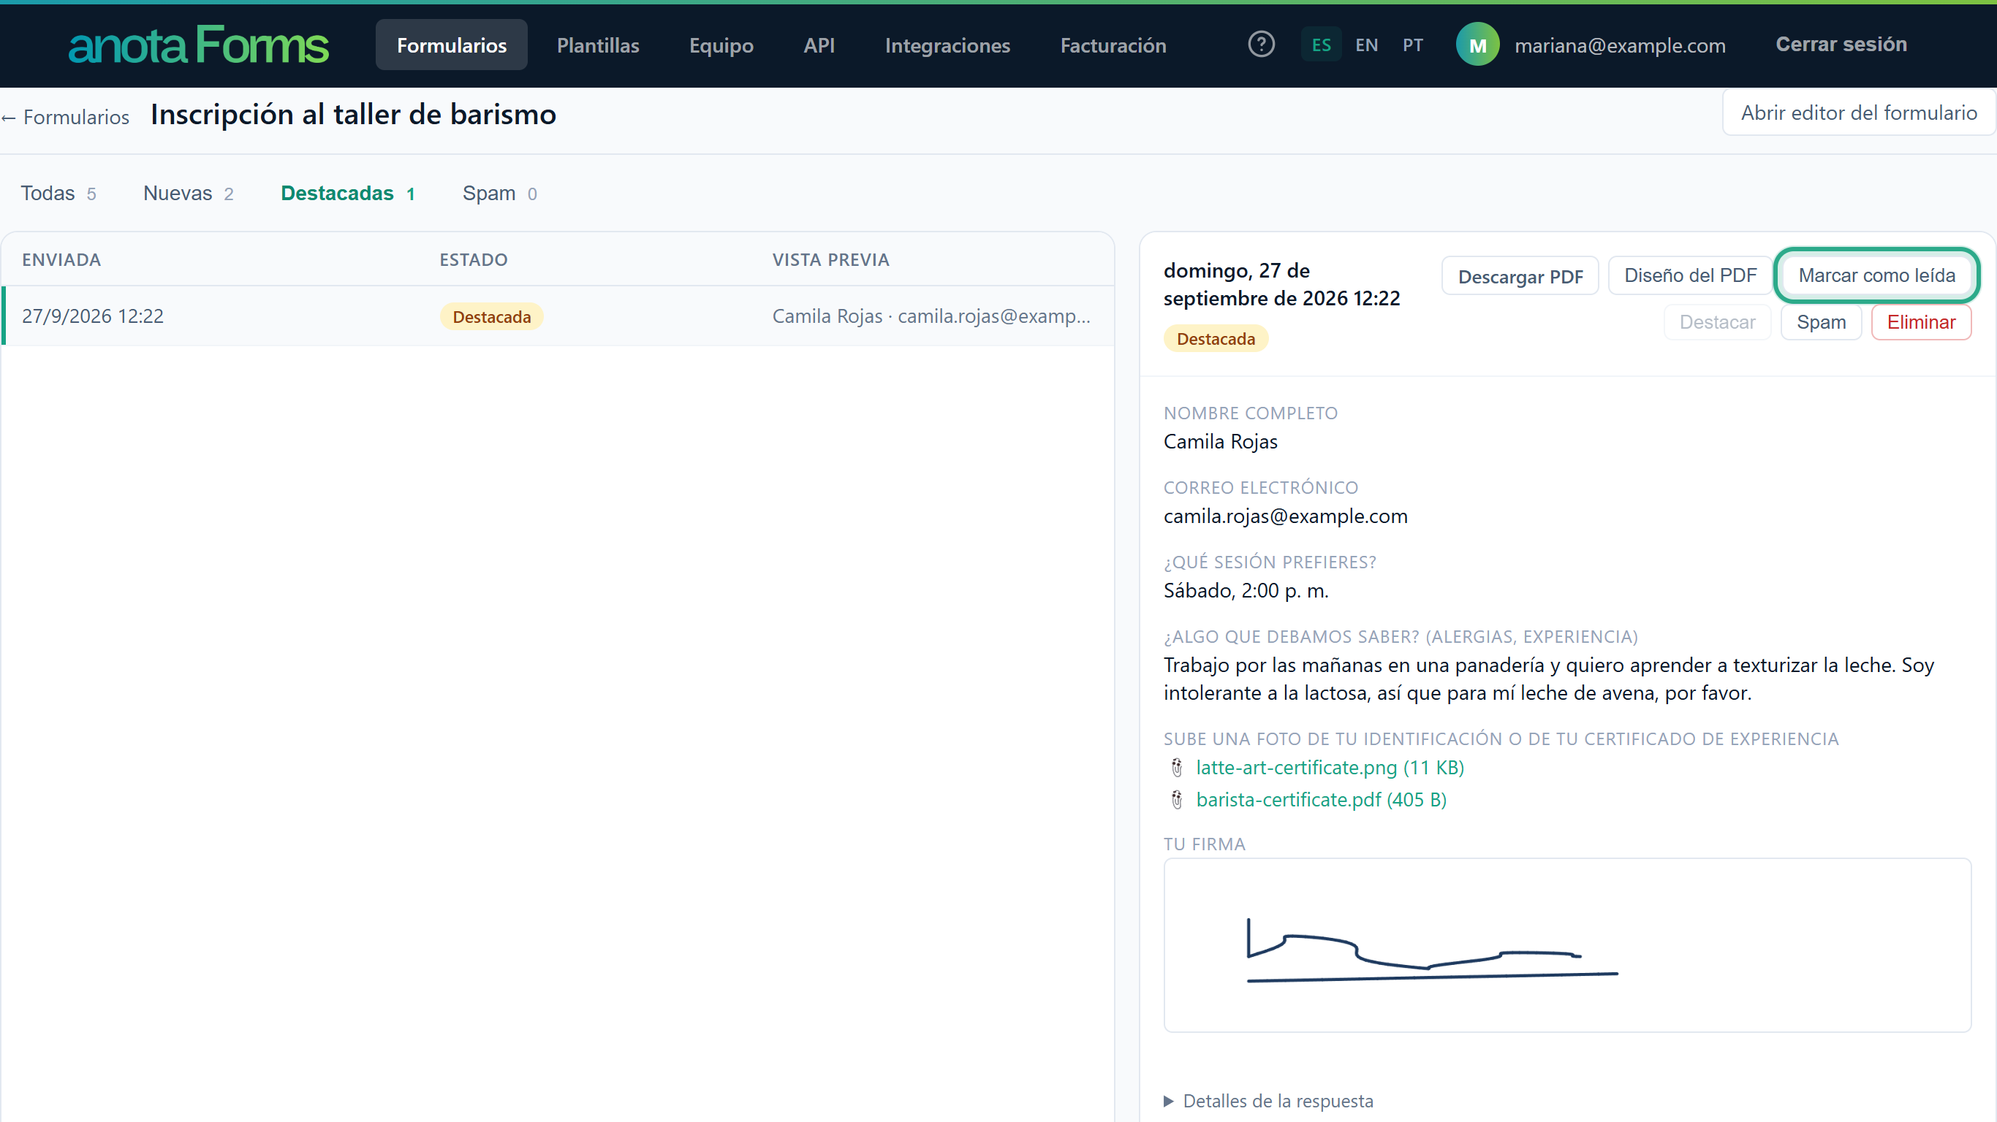This screenshot has width=1997, height=1122.
Task: Open the API section
Action: tap(819, 45)
